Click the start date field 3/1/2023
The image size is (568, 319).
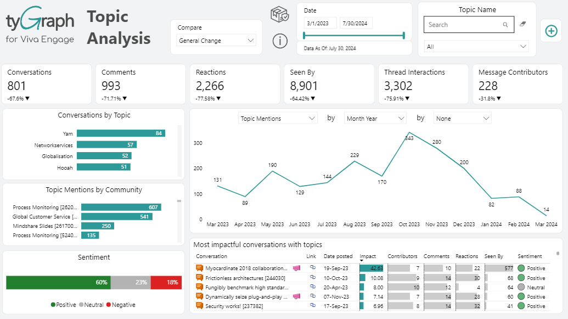coord(320,23)
